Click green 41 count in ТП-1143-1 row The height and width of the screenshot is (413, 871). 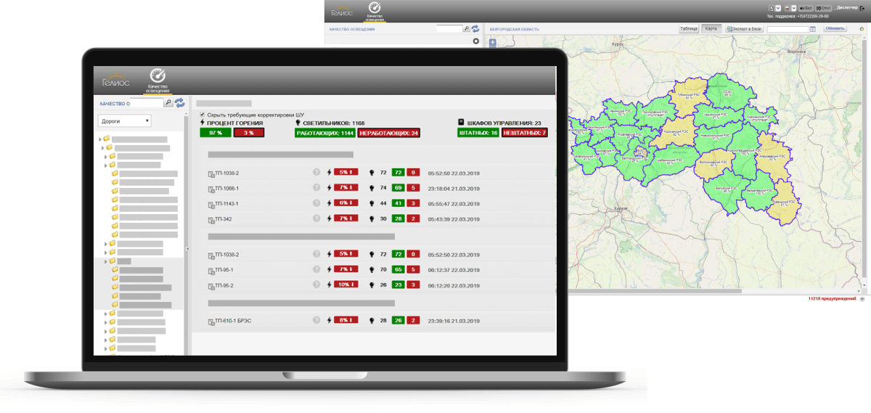[398, 203]
